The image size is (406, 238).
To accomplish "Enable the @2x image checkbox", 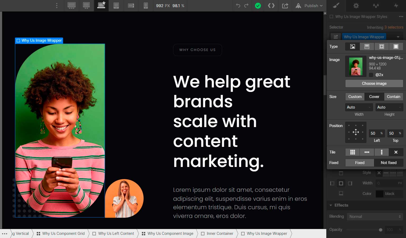I will [x=371, y=75].
